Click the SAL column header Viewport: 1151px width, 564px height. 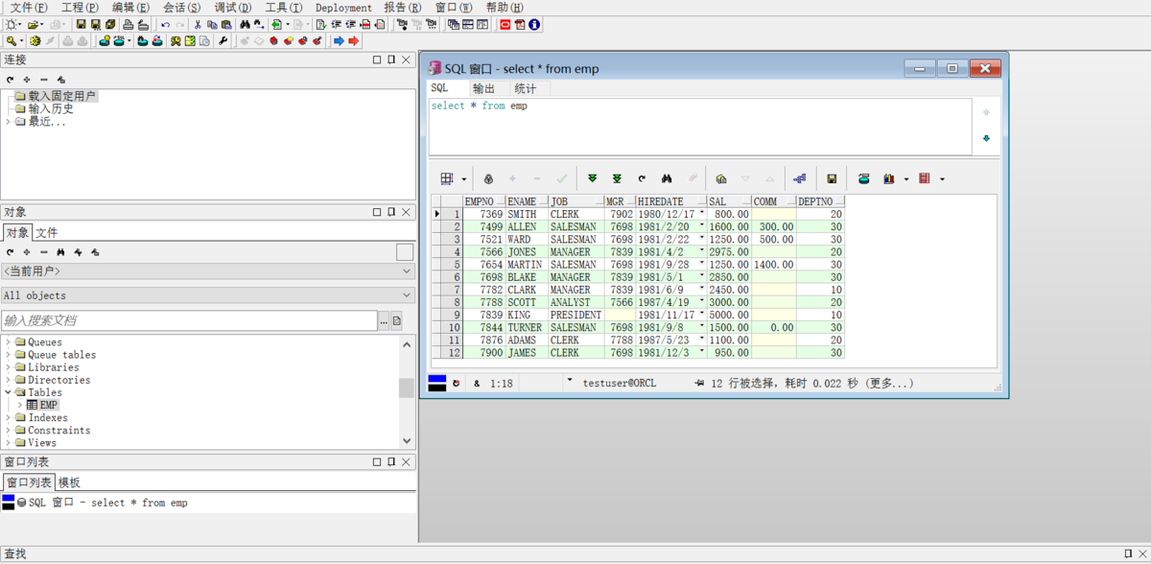pyautogui.click(x=729, y=201)
